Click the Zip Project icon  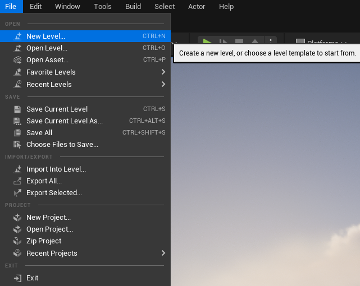pos(17,241)
